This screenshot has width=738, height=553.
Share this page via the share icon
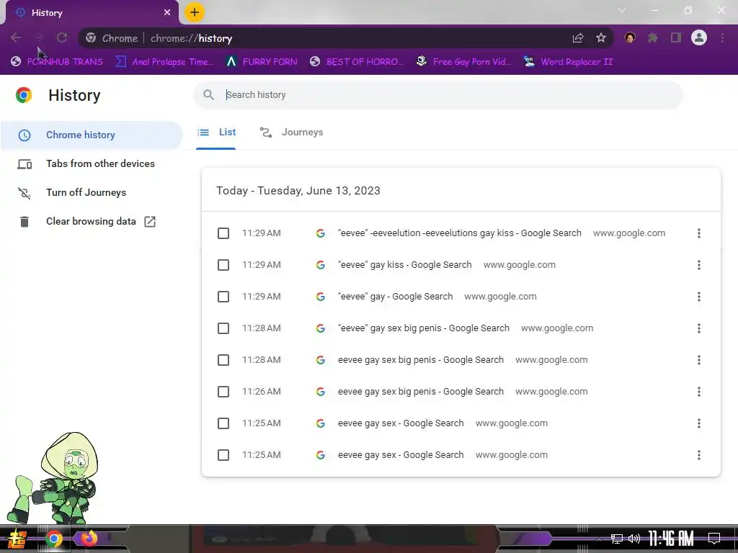(x=577, y=38)
